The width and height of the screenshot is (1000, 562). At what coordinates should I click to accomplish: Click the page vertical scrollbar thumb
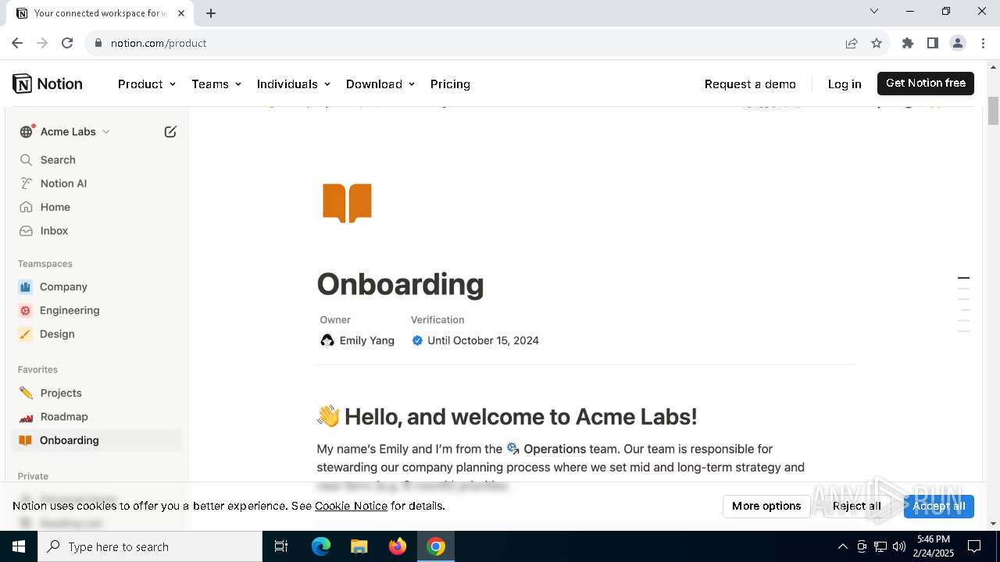[x=993, y=111]
